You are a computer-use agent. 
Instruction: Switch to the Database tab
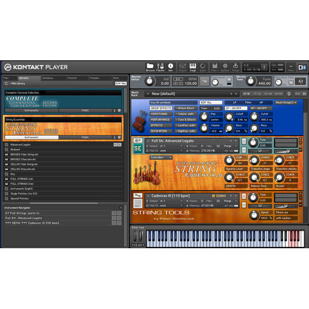[48, 78]
